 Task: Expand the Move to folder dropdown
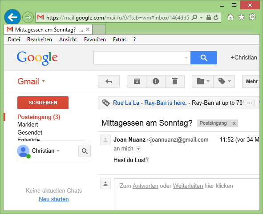coord(203,82)
